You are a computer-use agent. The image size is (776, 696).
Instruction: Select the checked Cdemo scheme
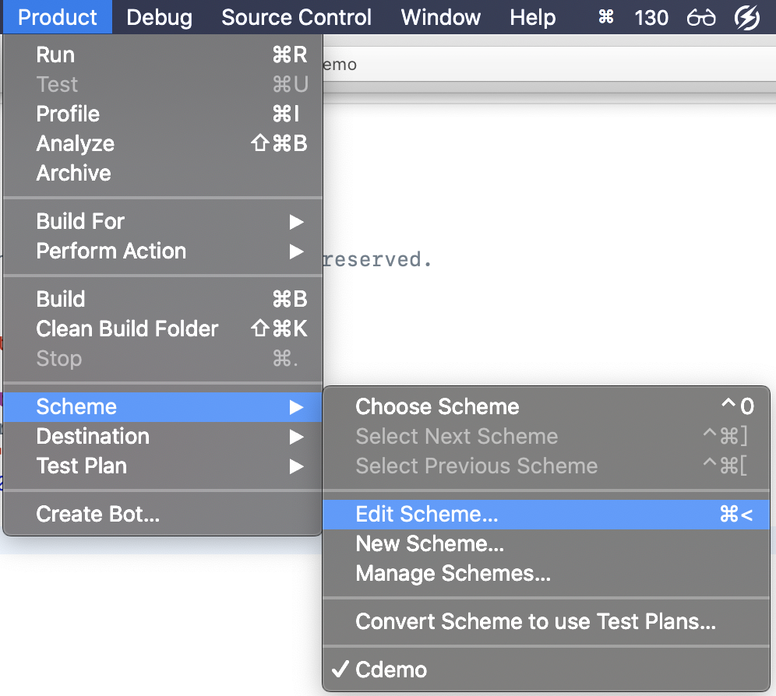391,670
